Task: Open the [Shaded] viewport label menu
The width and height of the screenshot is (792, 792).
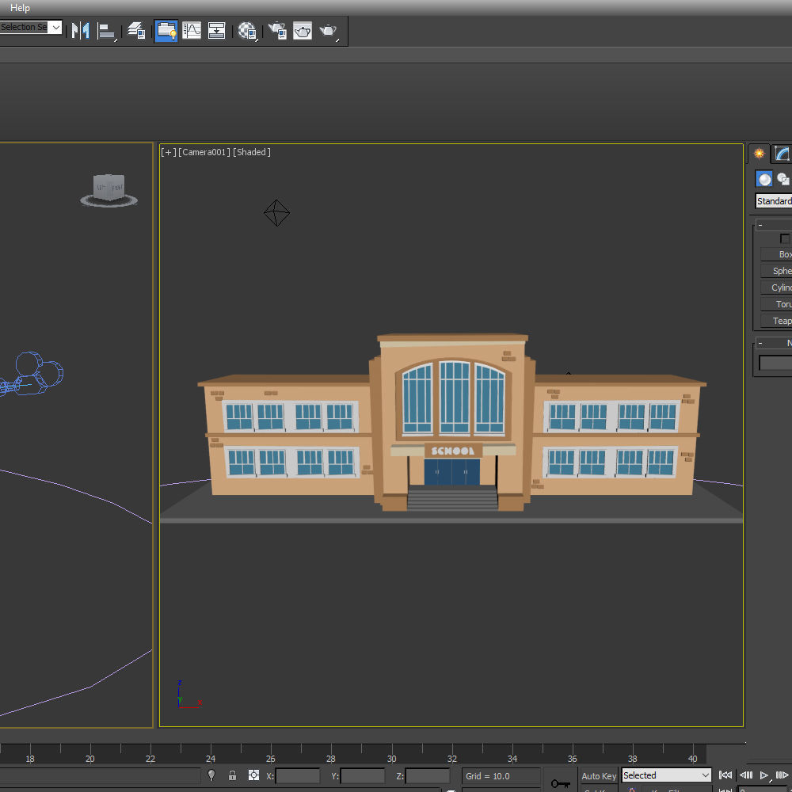Action: pos(252,152)
